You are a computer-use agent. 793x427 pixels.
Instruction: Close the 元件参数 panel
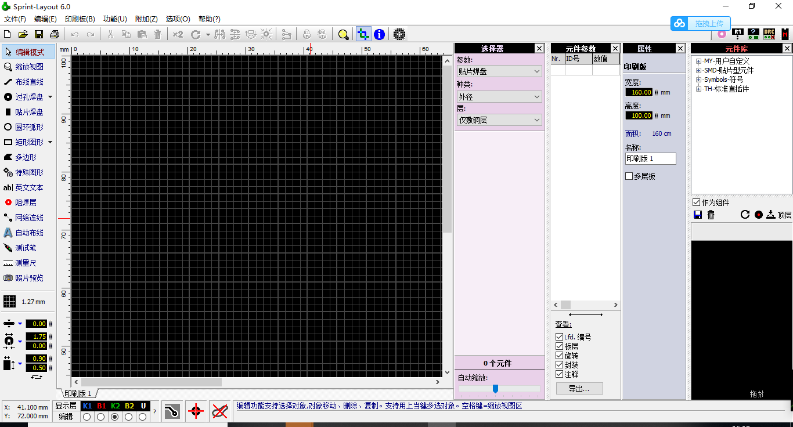(615, 48)
